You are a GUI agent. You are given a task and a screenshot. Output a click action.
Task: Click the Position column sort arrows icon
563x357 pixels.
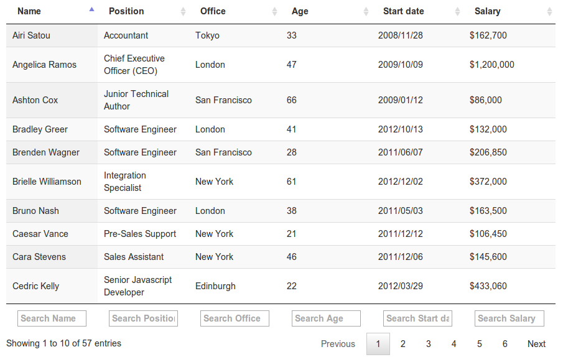184,11
